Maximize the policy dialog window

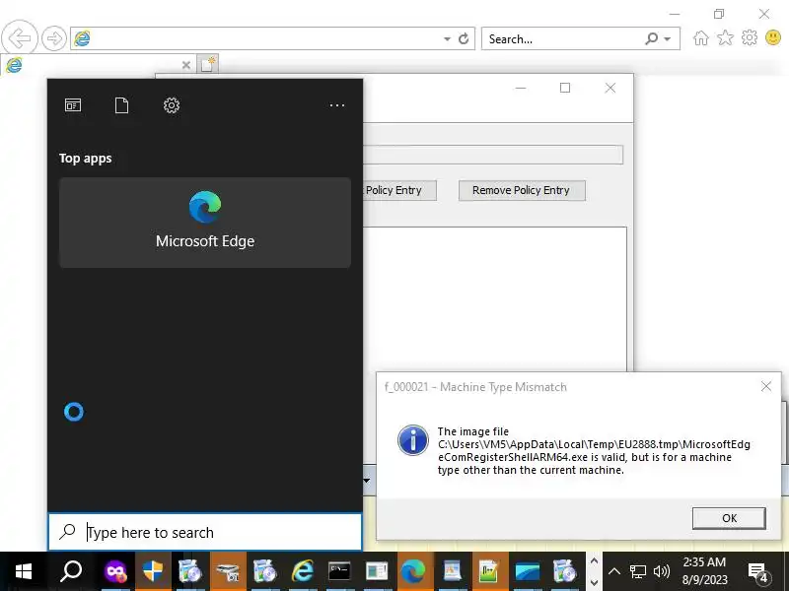click(x=565, y=88)
